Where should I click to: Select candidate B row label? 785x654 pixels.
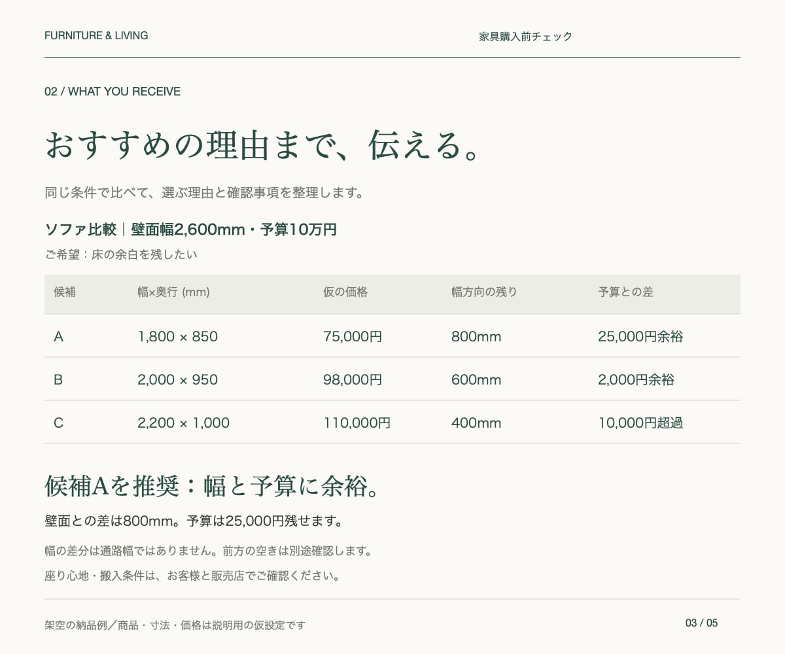pos(58,379)
